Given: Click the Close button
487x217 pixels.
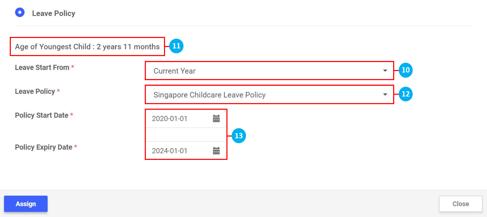Looking at the screenshot, I should point(460,204).
